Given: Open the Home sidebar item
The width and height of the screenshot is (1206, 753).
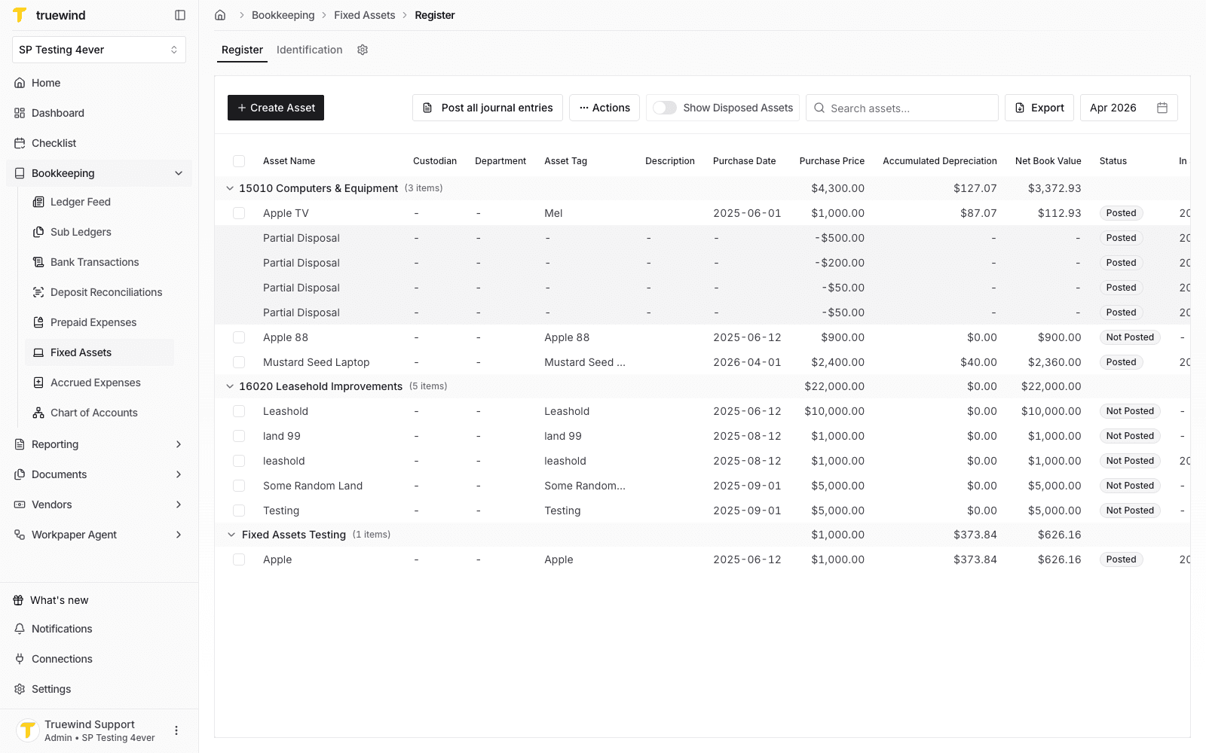Looking at the screenshot, I should coord(99,83).
